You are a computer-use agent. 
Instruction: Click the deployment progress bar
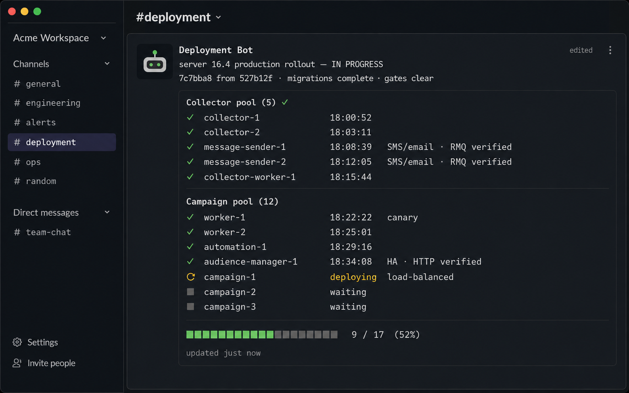pyautogui.click(x=262, y=334)
